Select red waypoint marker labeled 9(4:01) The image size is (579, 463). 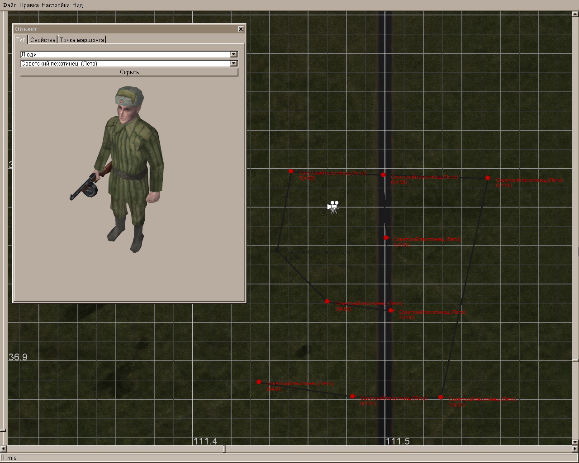coord(259,382)
